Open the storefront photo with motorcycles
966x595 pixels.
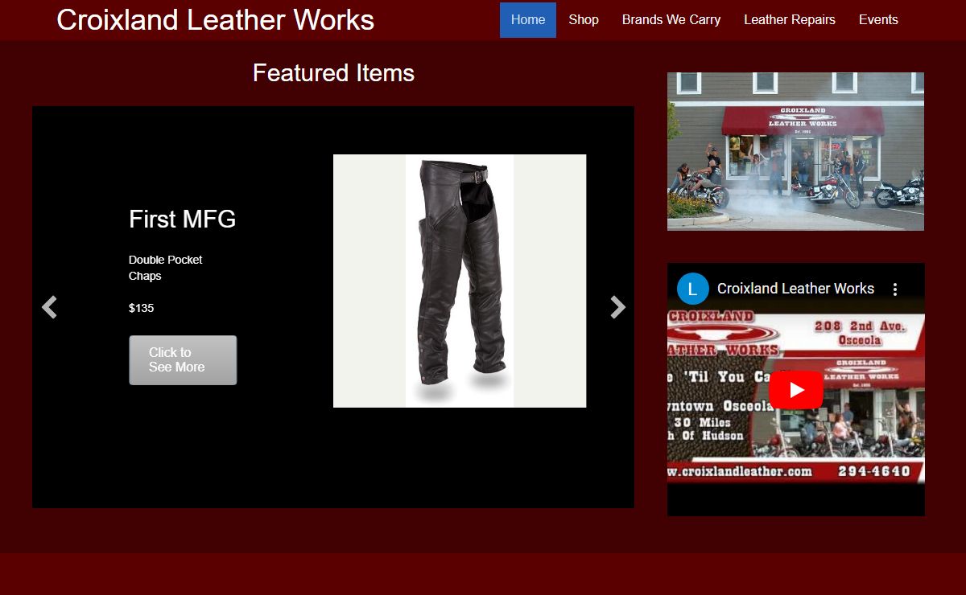[795, 151]
